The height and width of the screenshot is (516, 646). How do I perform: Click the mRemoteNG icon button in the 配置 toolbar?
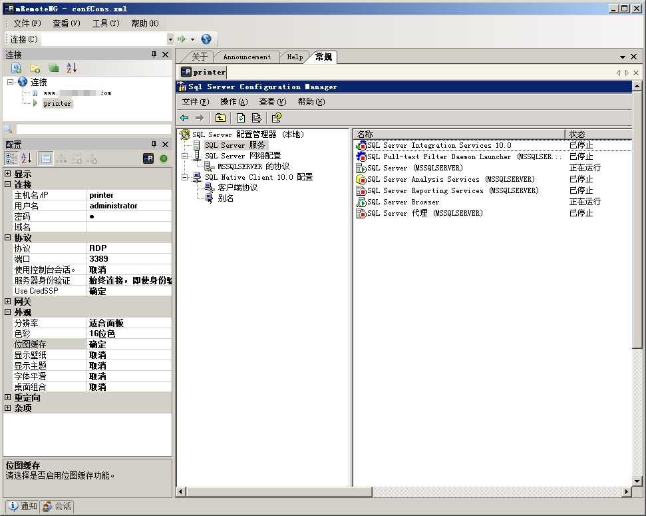click(148, 158)
